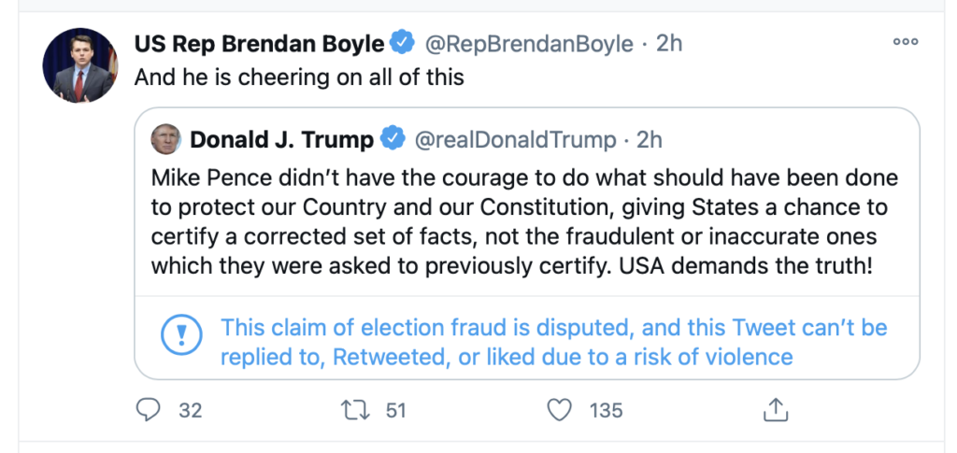Click Trump's small avatar in quoted tweet

pos(165,140)
